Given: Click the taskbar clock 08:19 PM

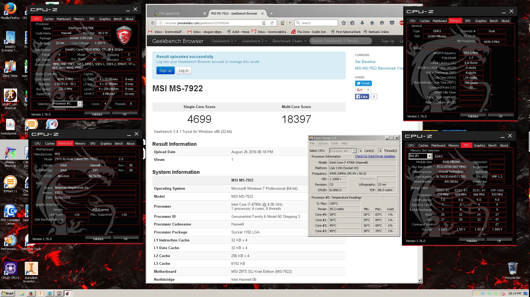Looking at the screenshot, I should (515, 293).
